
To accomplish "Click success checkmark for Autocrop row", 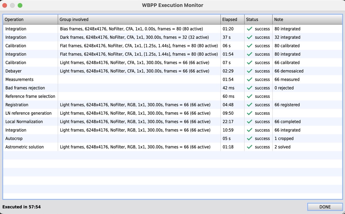I will pyautogui.click(x=250, y=139).
